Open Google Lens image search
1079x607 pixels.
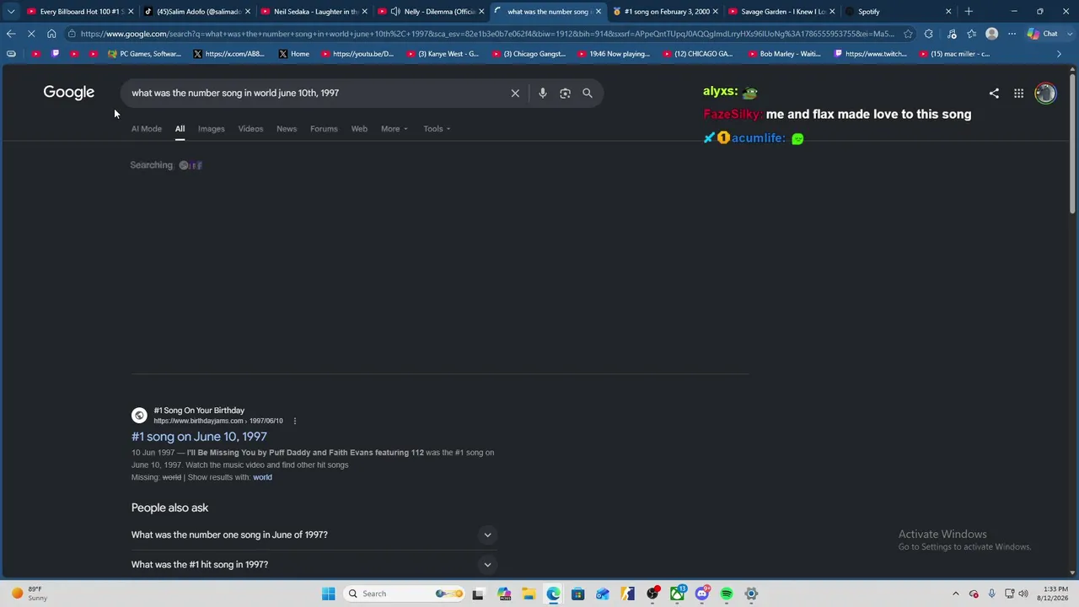point(565,93)
